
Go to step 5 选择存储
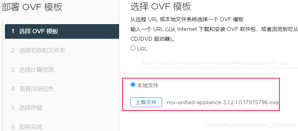tap(27, 108)
